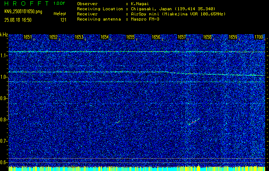Click the 1657 time marker
The image size is (269, 171).
(181, 37)
